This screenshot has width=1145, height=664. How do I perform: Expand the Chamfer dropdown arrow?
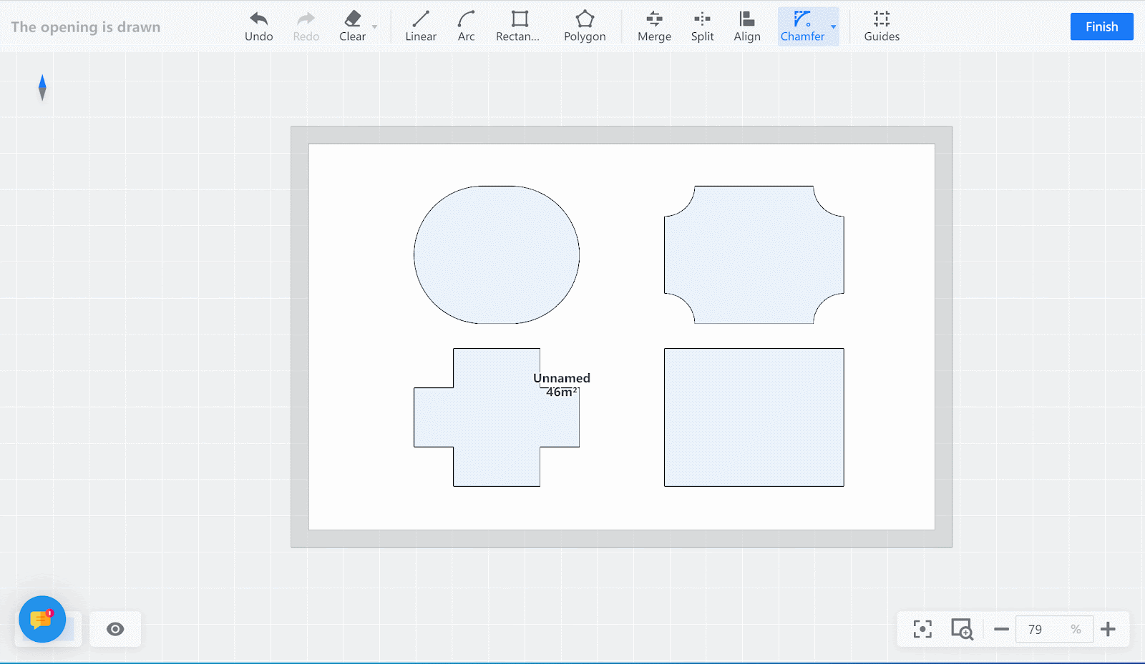(833, 27)
